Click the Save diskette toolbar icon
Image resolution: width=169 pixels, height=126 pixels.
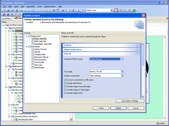pos(8,10)
